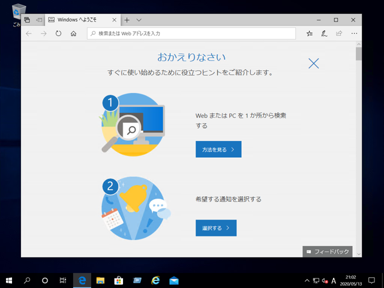Go back with the back arrow
Screen dimensions: 384x288
click(29, 34)
